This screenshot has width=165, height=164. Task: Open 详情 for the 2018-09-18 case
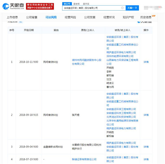146,115
